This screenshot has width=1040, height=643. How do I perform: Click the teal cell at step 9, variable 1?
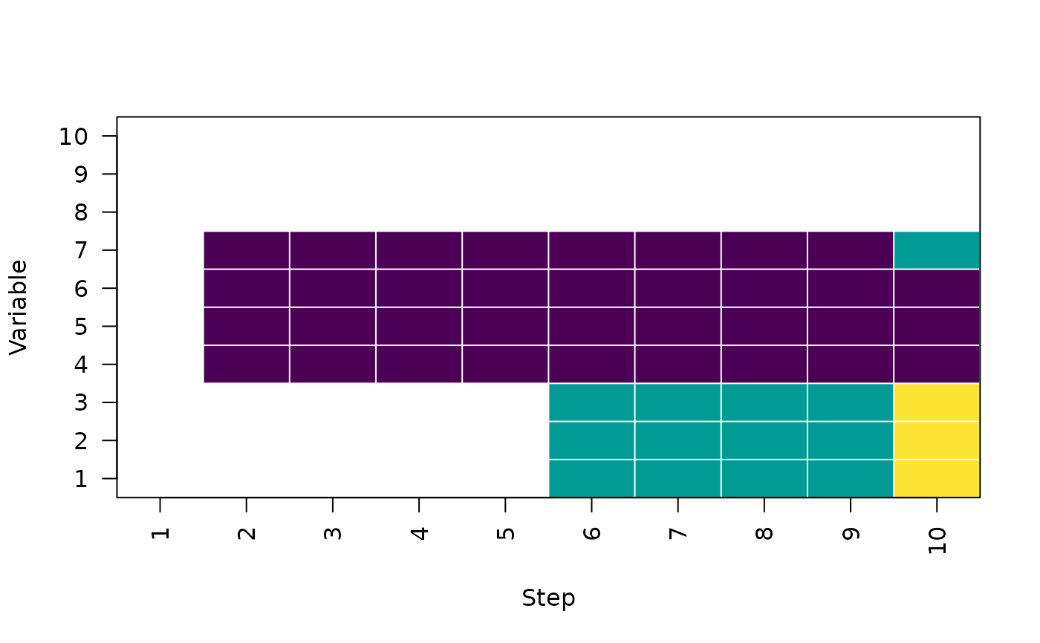851,478
